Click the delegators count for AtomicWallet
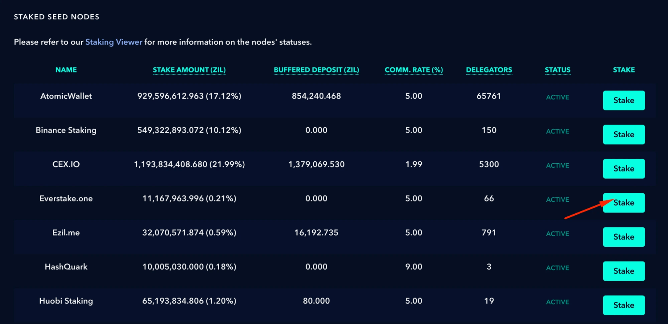This screenshot has width=668, height=324. click(489, 96)
